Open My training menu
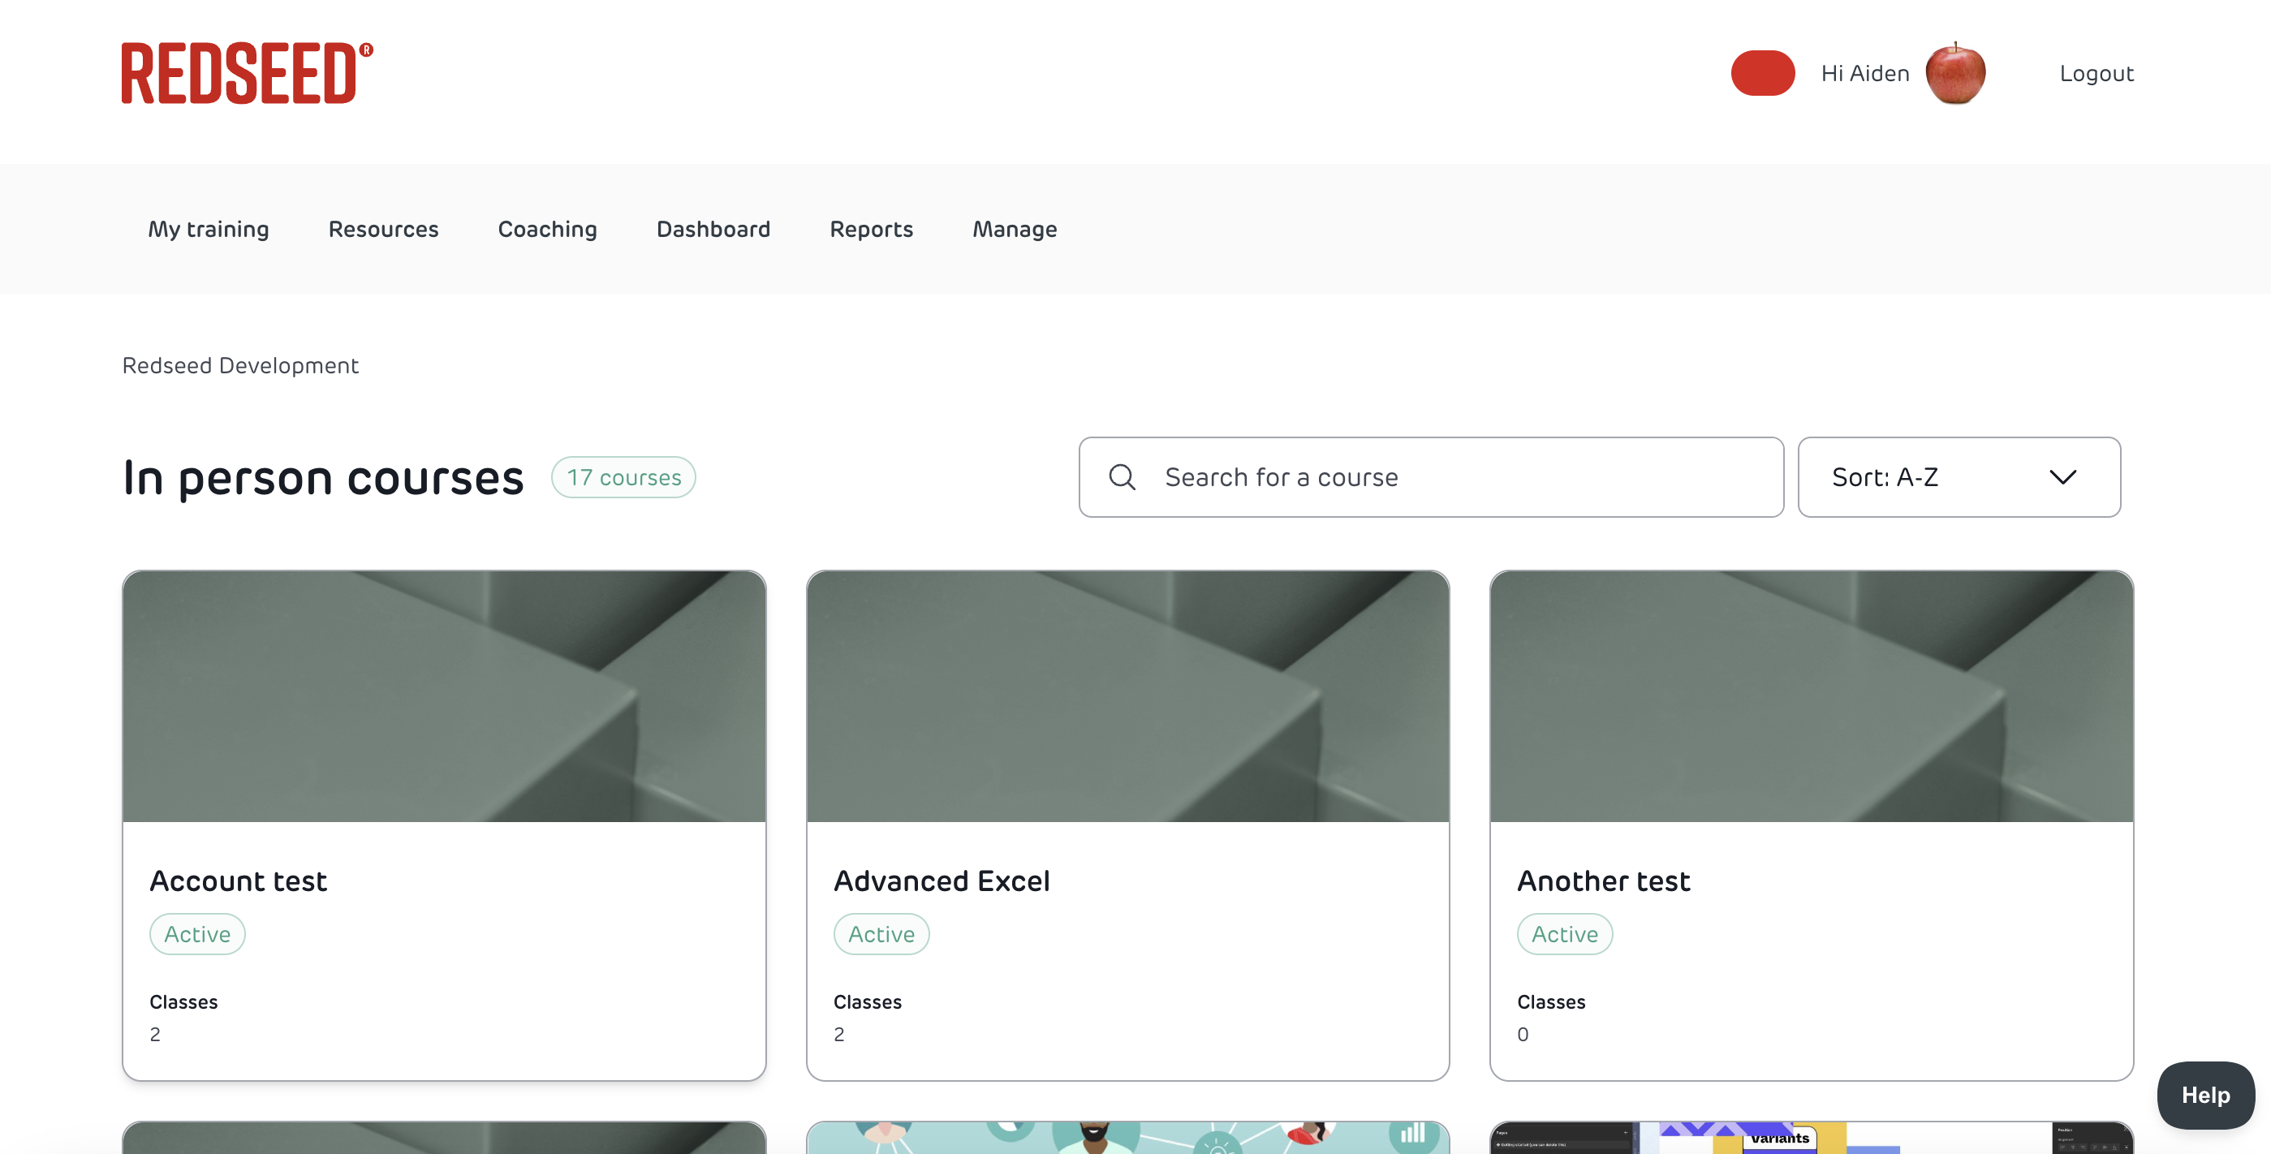This screenshot has width=2271, height=1154. pyautogui.click(x=208, y=229)
